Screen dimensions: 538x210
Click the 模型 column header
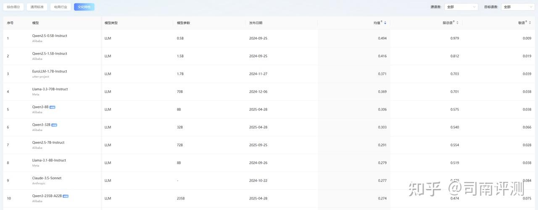click(x=35, y=23)
